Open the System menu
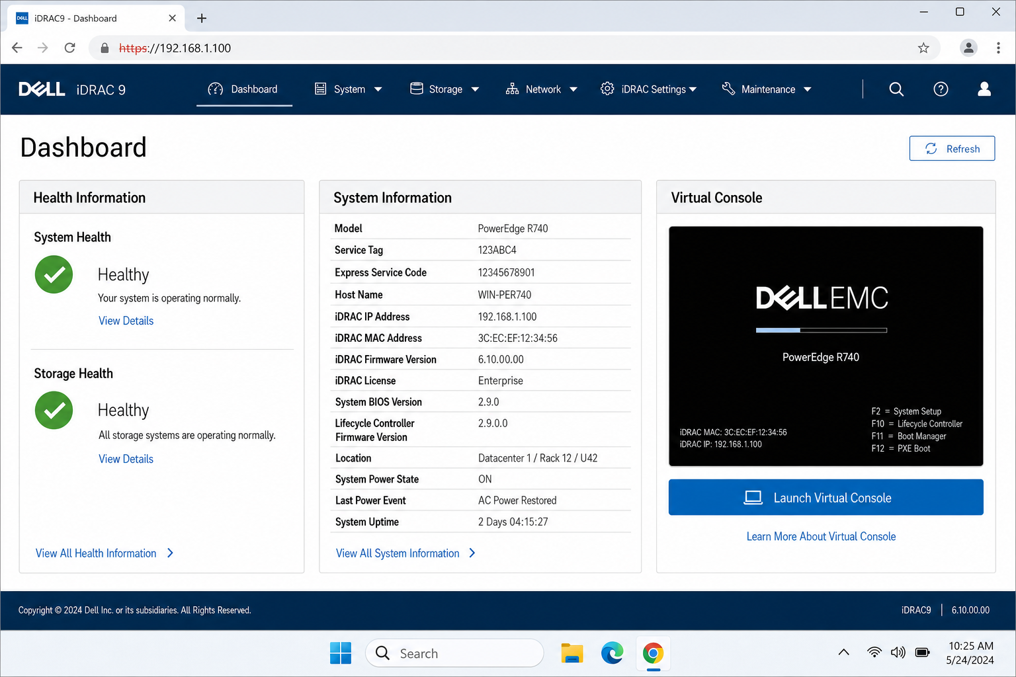The width and height of the screenshot is (1016, 677). coord(349,89)
